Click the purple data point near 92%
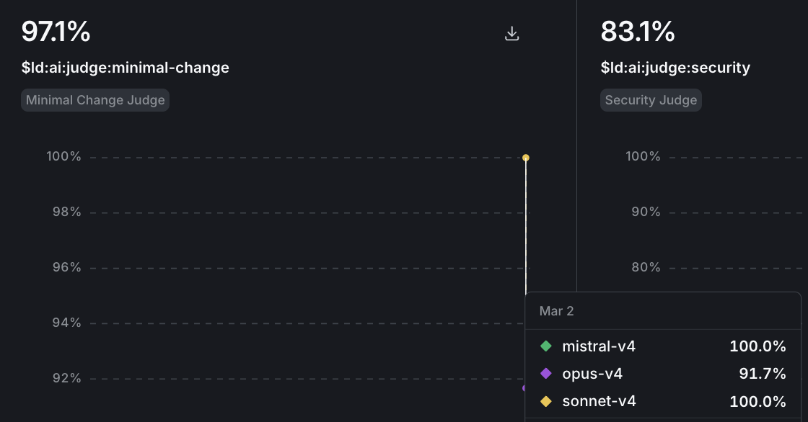808x422 pixels. 525,389
